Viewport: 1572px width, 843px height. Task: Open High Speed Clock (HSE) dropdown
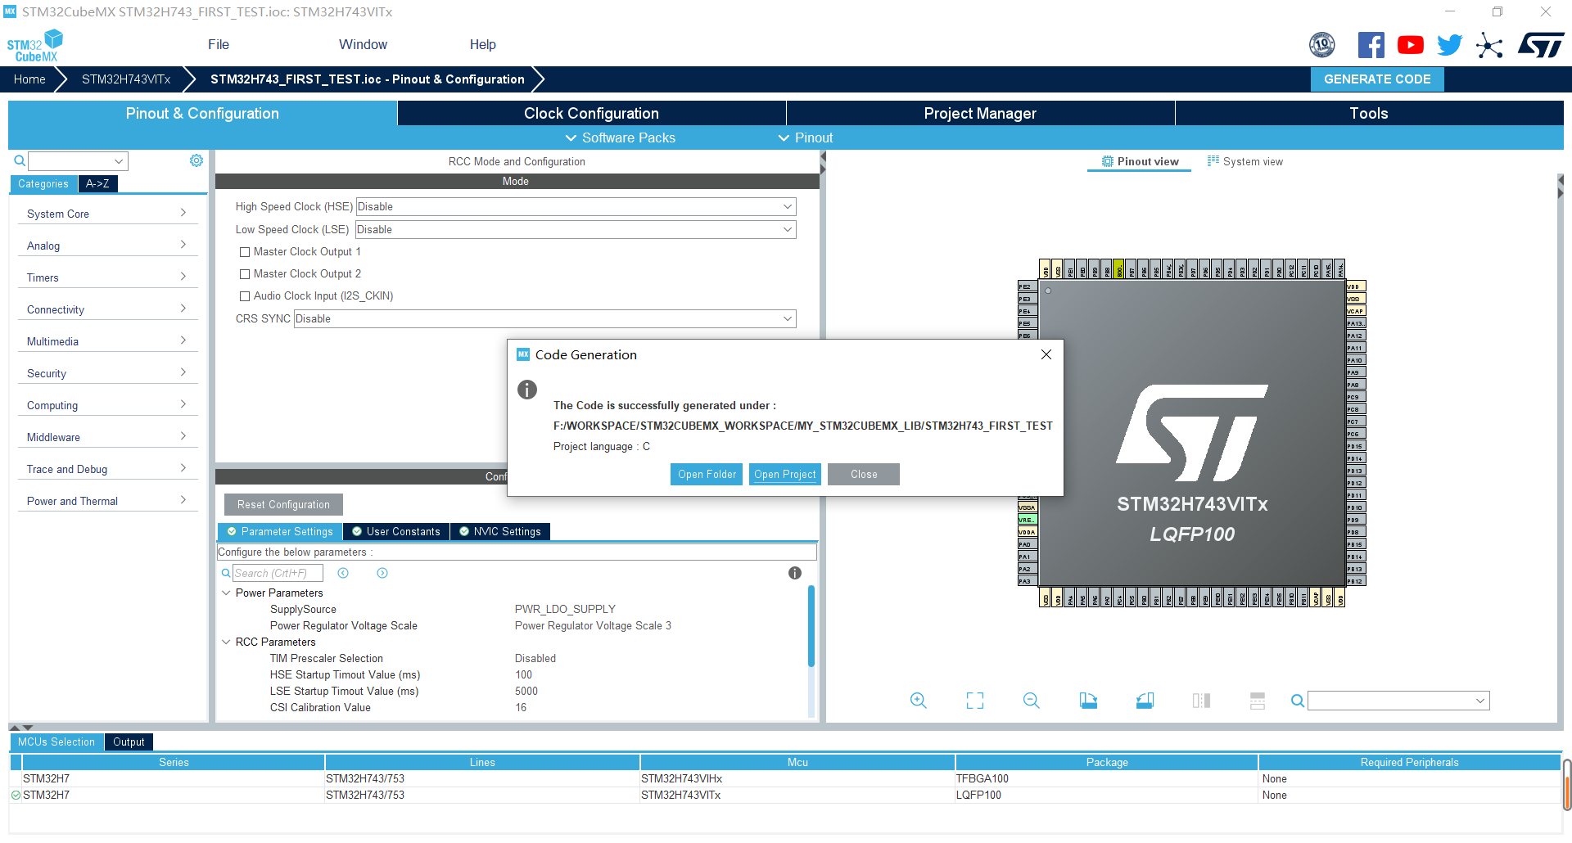tap(576, 207)
